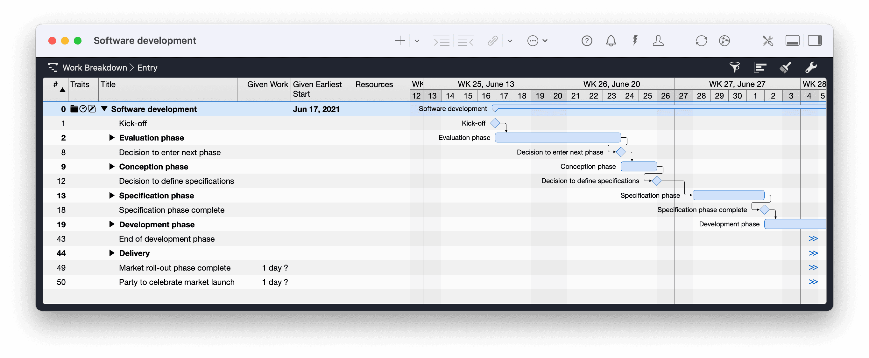The width and height of the screenshot is (869, 358).
Task: Click Entry in the breadcrumb bar
Action: point(147,67)
